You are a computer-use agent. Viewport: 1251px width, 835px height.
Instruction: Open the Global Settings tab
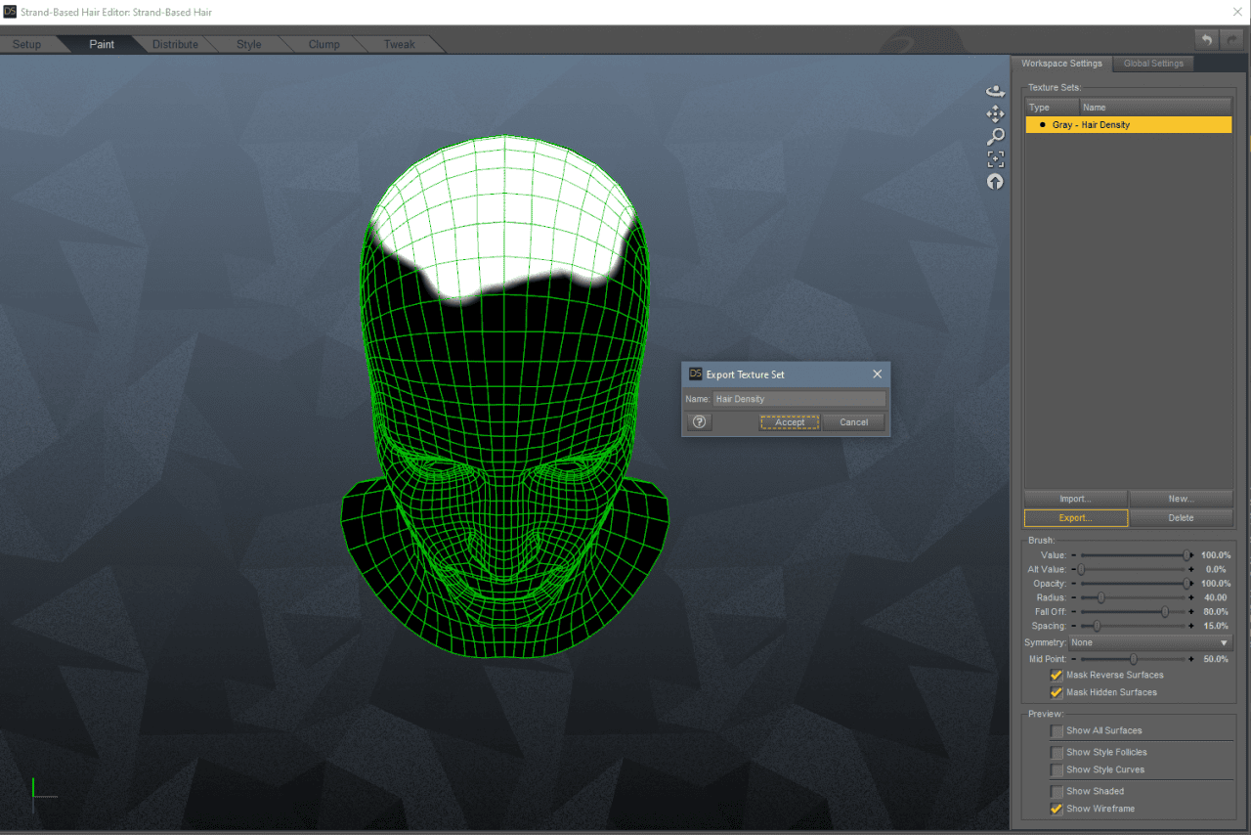(1153, 64)
